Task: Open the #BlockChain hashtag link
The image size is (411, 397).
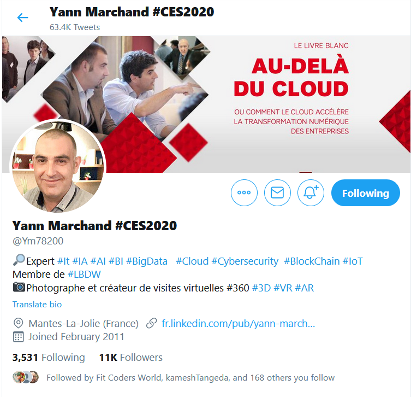Action: tap(312, 261)
